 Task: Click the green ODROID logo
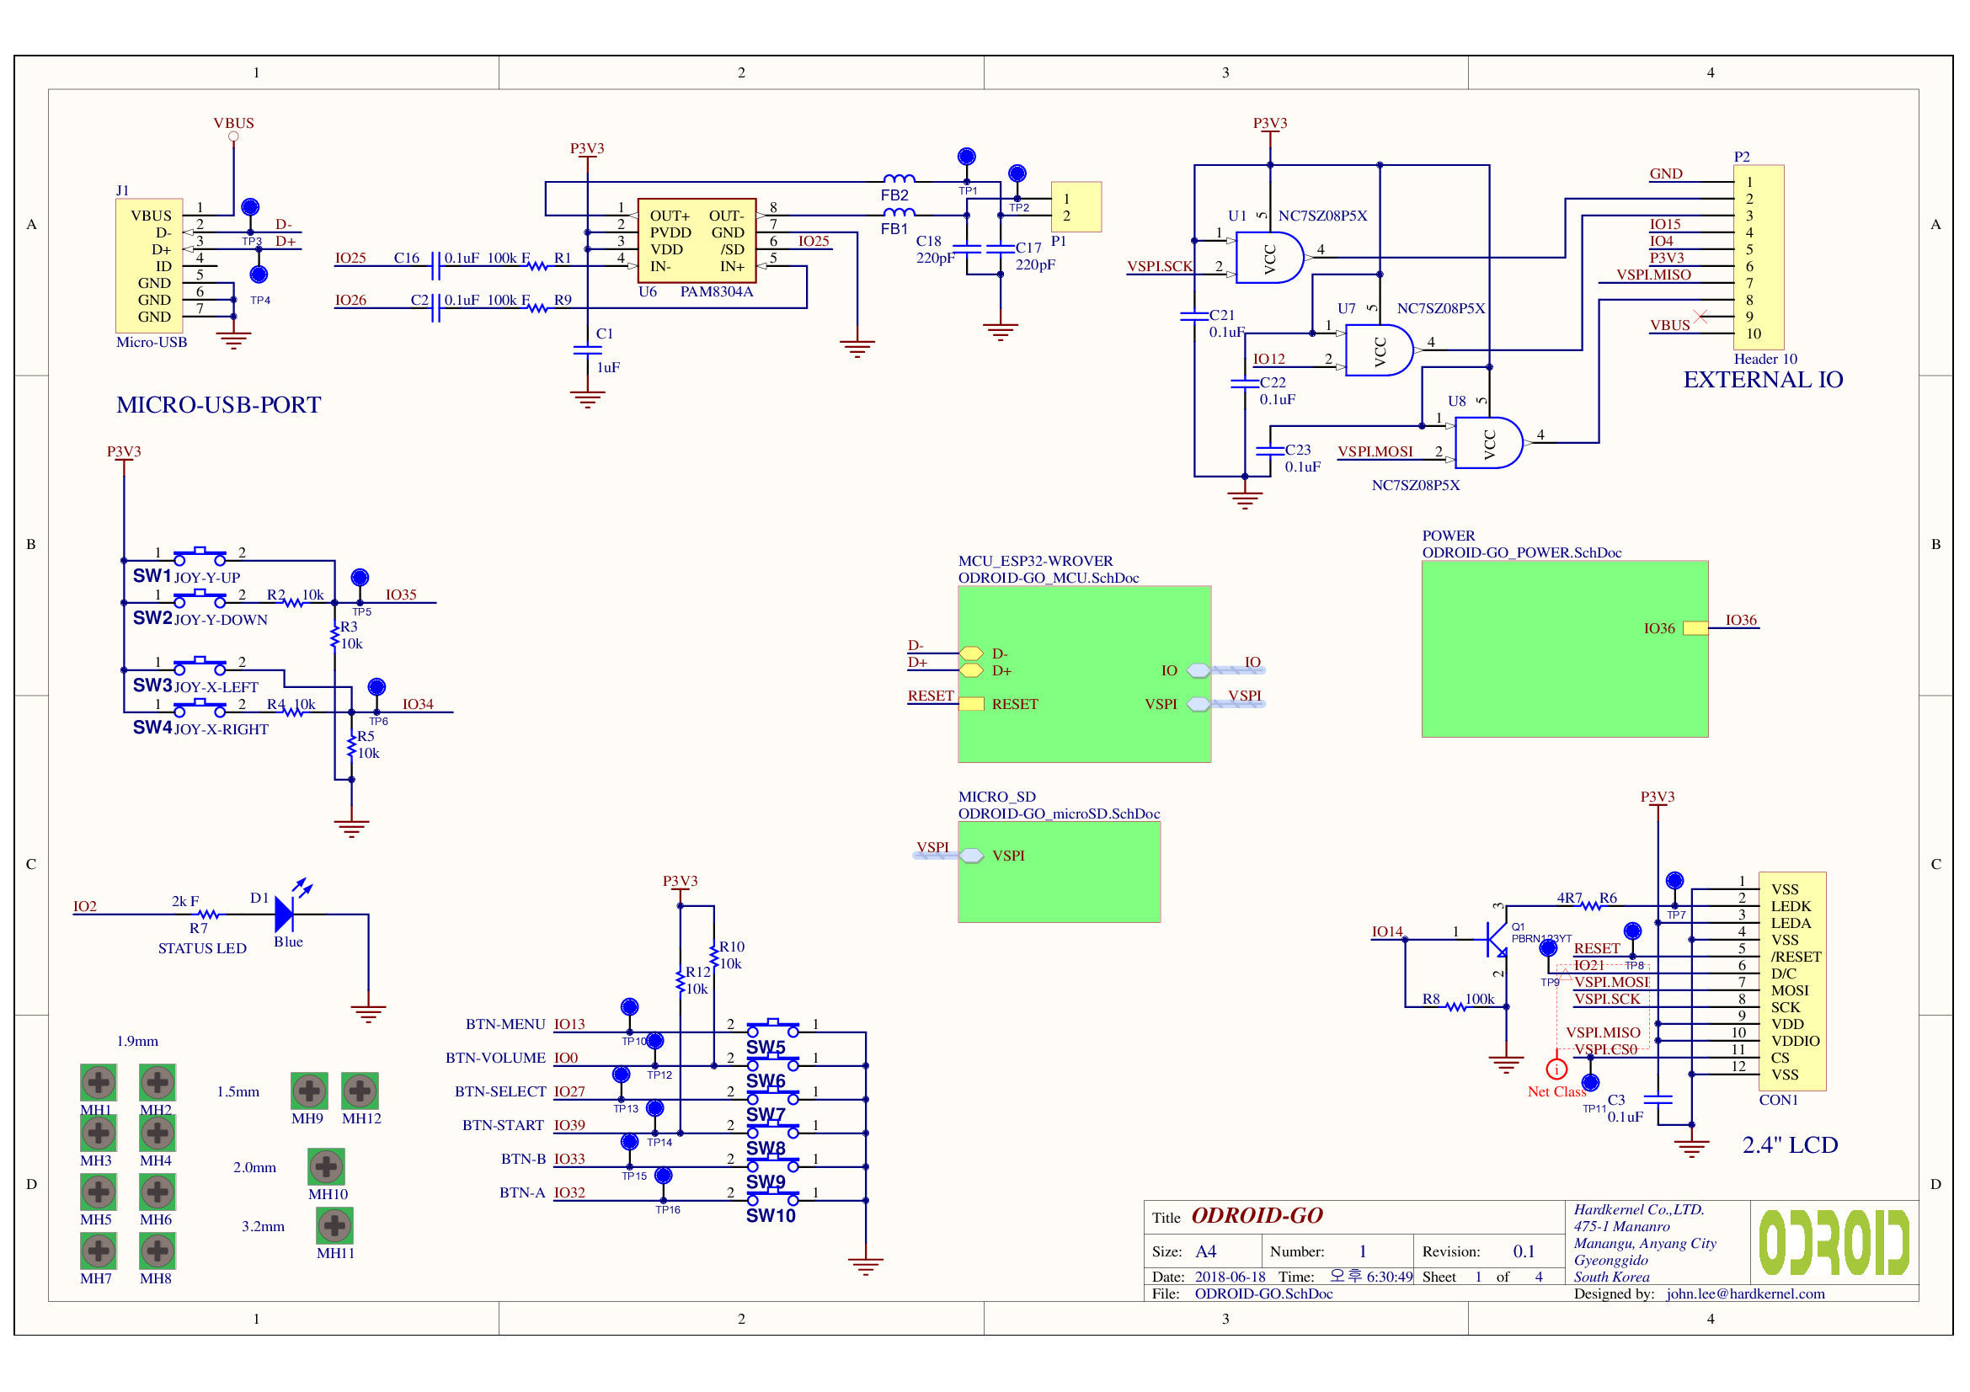click(x=1834, y=1242)
